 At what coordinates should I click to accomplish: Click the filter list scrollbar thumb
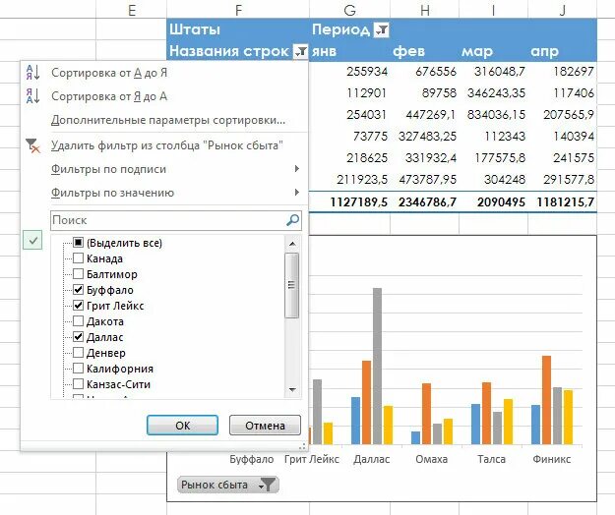click(291, 285)
